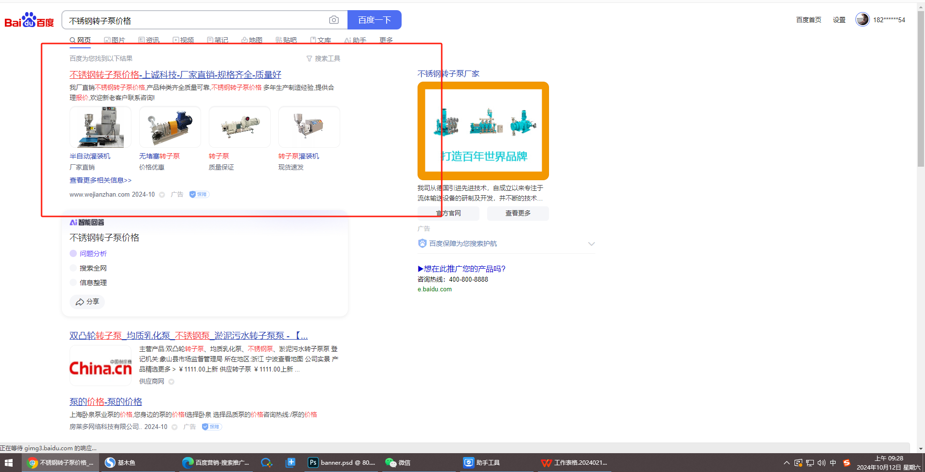This screenshot has height=472, width=925.
Task: Switch to the 图片 tab
Action: coord(115,40)
